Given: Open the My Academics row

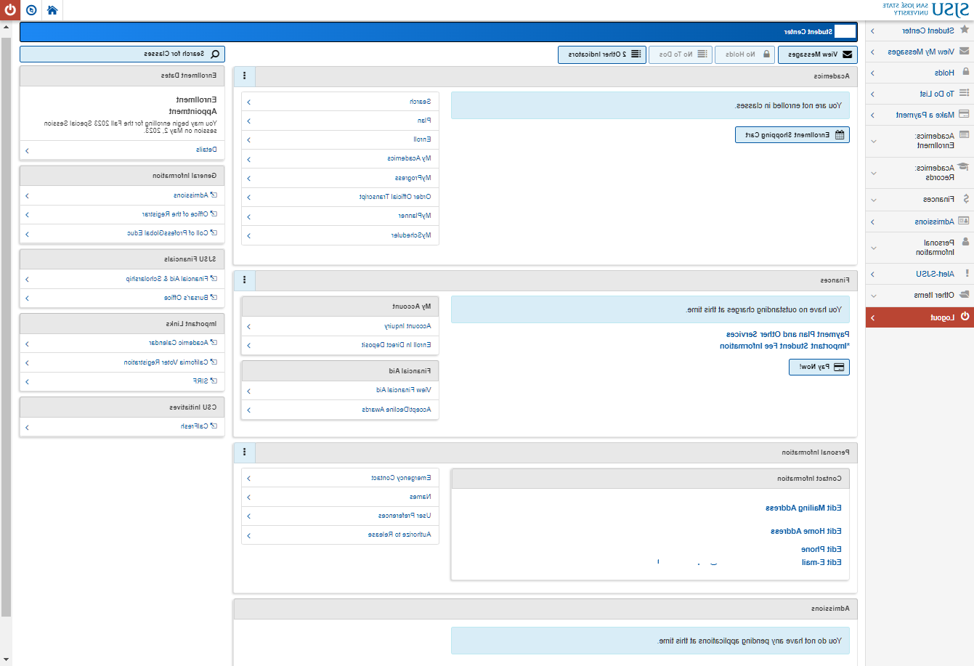Looking at the screenshot, I should tap(340, 158).
